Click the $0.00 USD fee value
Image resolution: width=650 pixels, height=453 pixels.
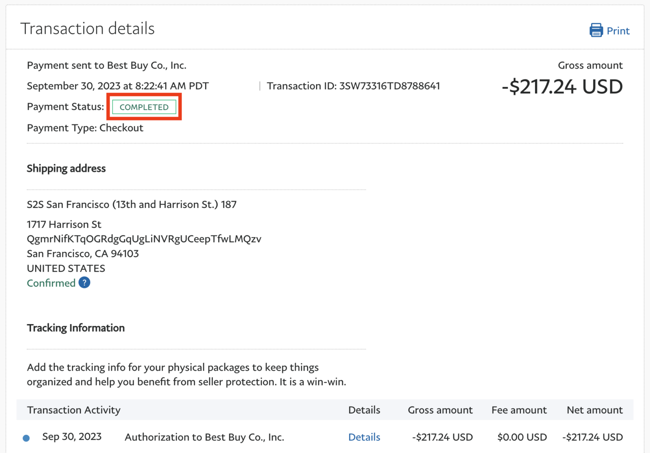pos(522,437)
